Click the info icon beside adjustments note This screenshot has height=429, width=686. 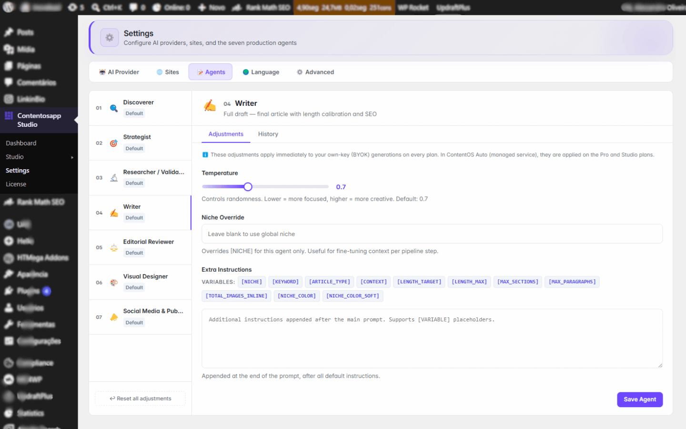tap(205, 155)
